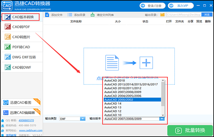Screen dimensions: 214x137
Task: Click the 迅捷CAD app logo
Action: point(7,6)
